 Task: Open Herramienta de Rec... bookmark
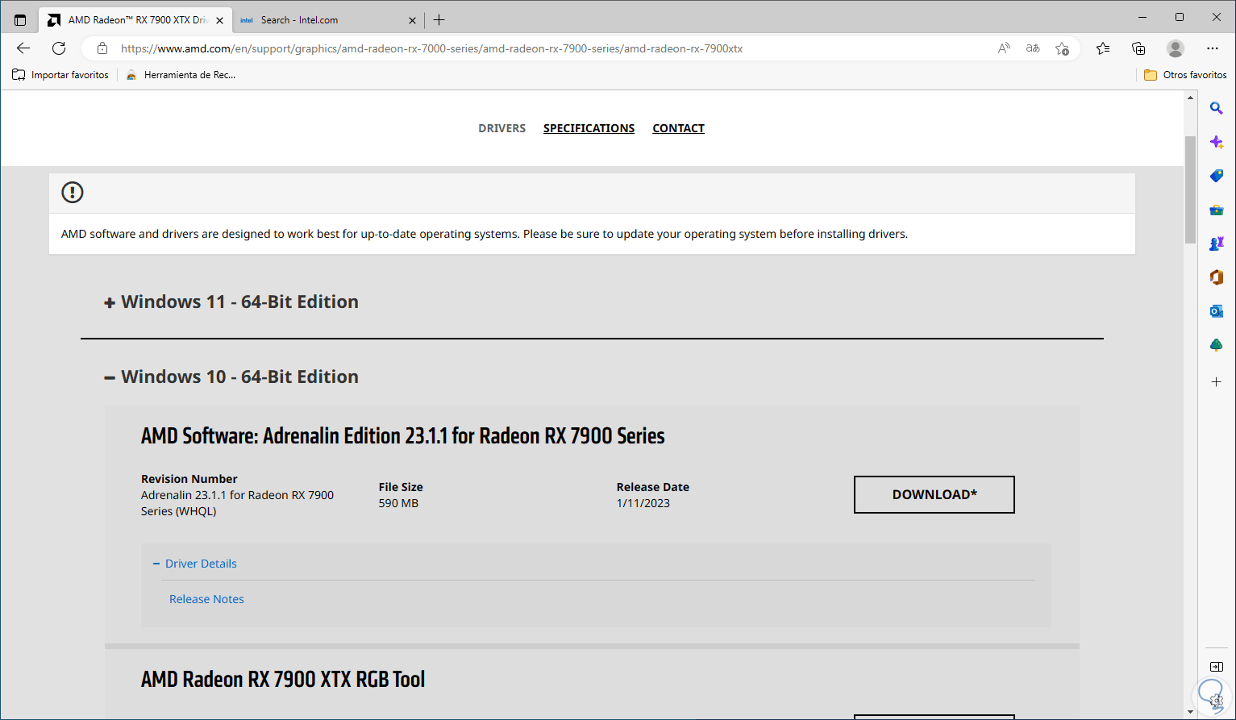point(181,75)
